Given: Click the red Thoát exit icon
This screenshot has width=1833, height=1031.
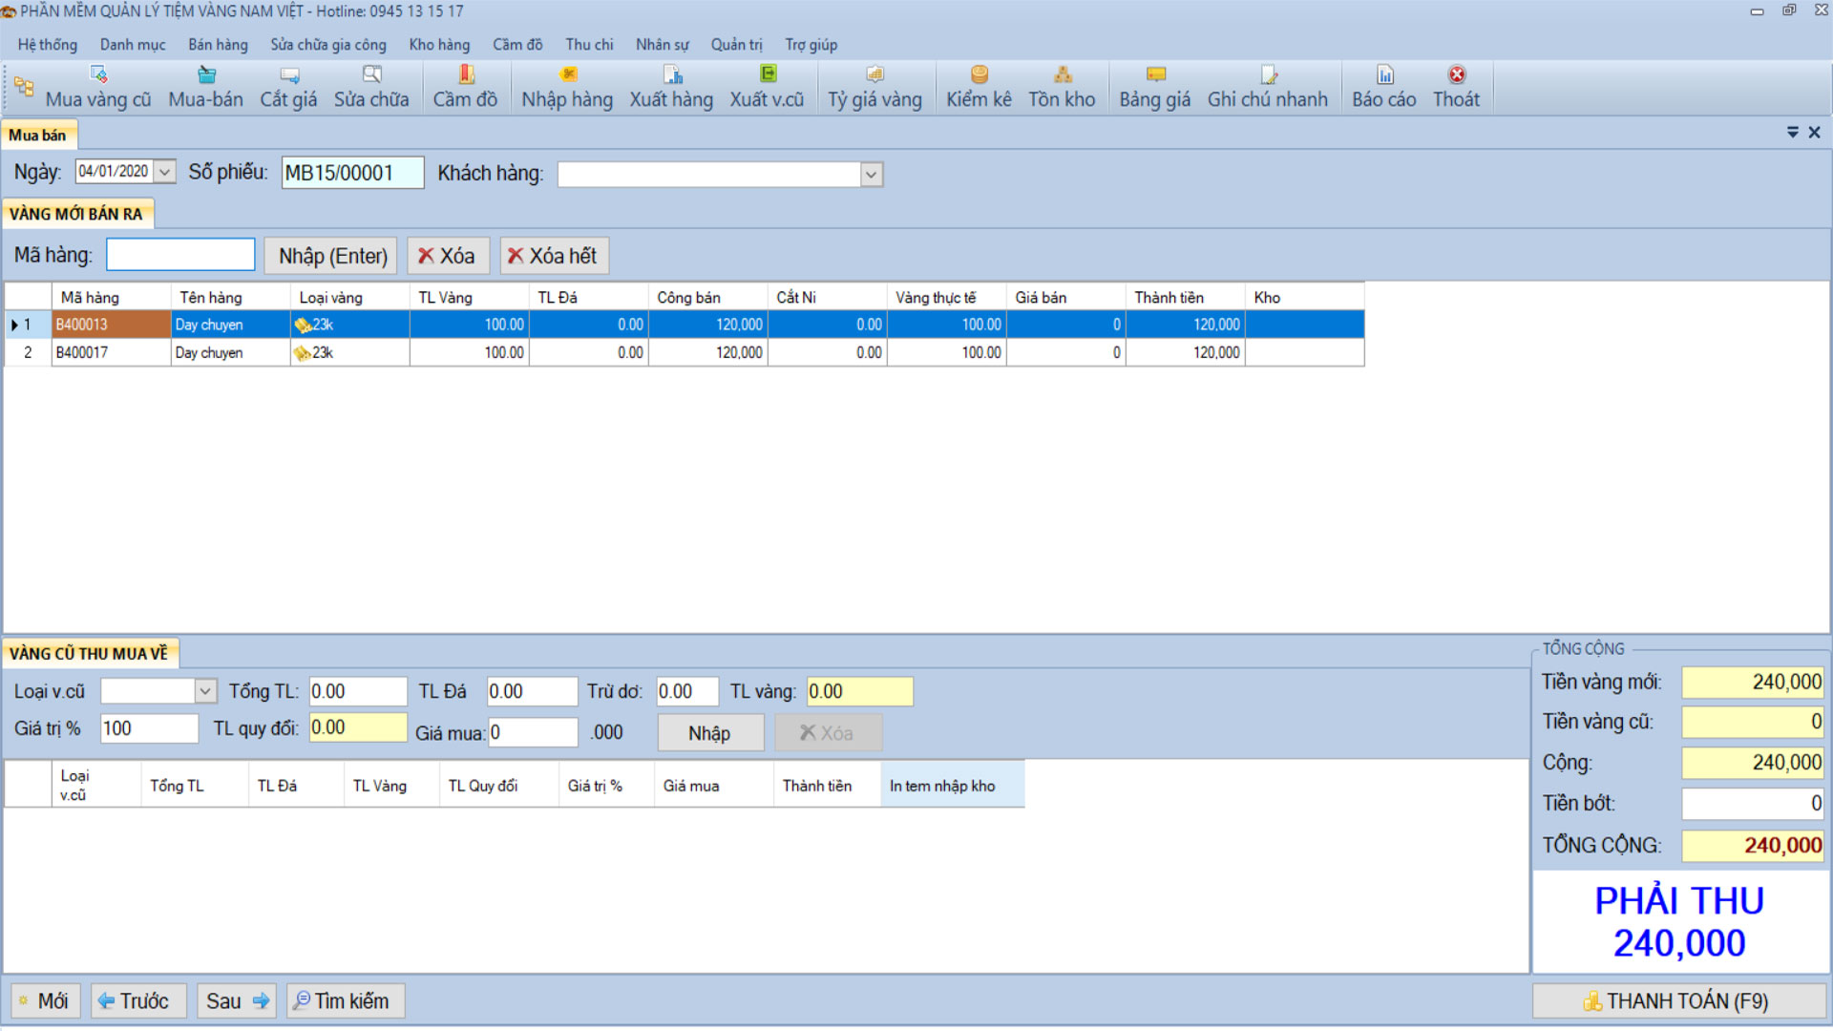Looking at the screenshot, I should click(x=1457, y=75).
